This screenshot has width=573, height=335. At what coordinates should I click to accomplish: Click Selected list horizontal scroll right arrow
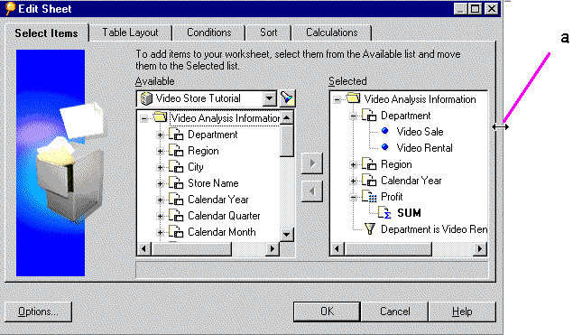pyautogui.click(x=480, y=249)
